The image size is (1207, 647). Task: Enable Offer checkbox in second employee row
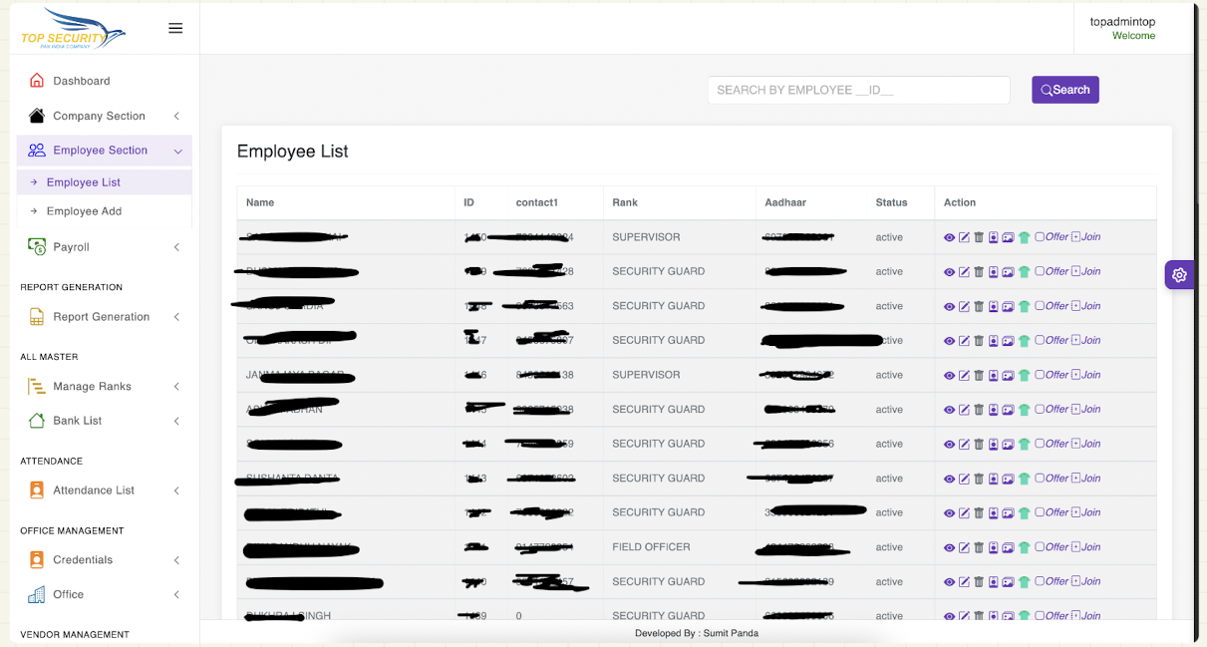[x=1040, y=271]
